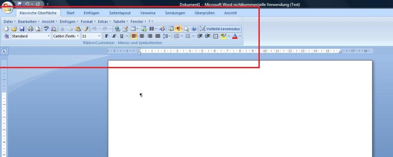
Task: Click the undo arrow in the classic toolbar
Action: [x=94, y=29]
